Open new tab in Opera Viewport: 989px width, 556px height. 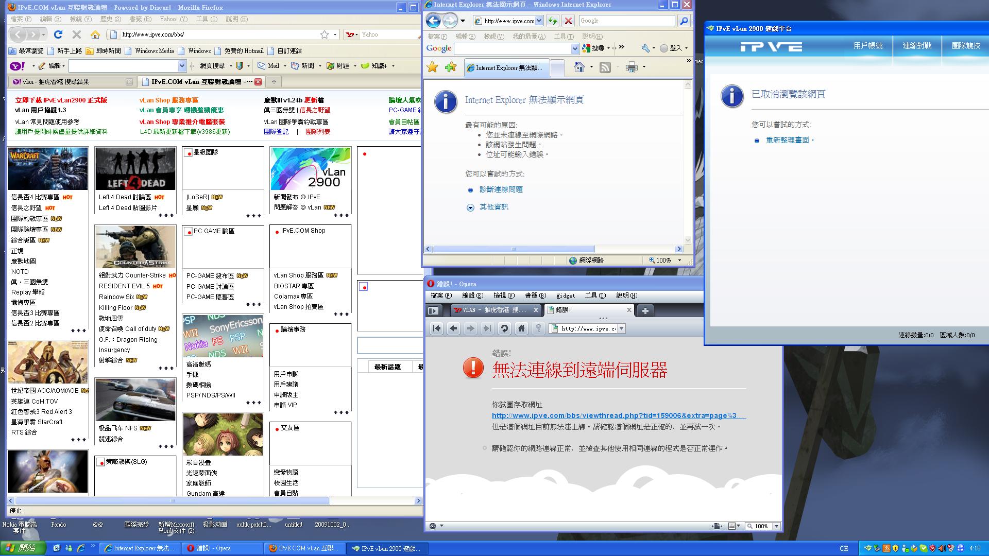[x=645, y=310]
